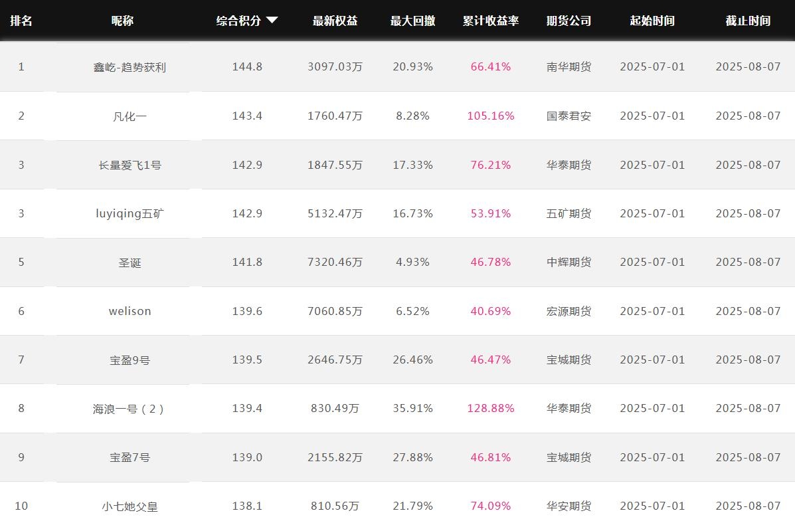Select rank number 10
This screenshot has width=795, height=529.
point(21,506)
